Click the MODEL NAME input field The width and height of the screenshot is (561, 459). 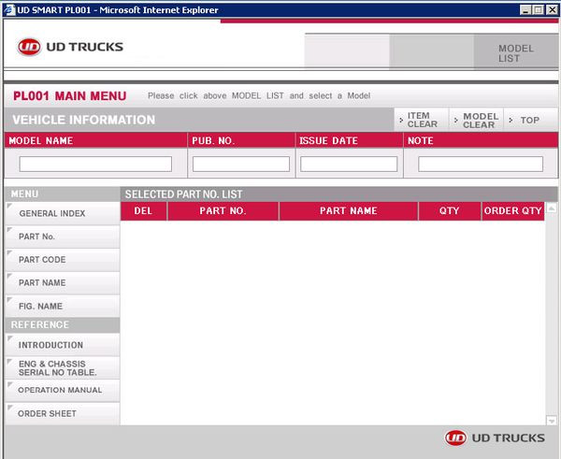95,164
